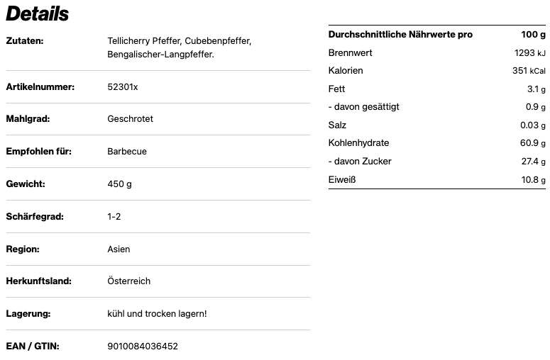Click the Barbecue recommendation value

point(127,152)
